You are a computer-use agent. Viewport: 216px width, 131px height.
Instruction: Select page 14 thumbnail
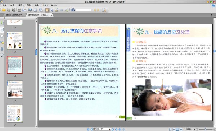tap(15, 41)
